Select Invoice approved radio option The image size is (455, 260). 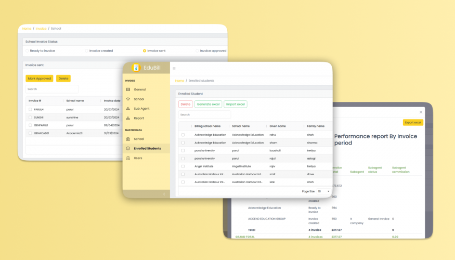point(197,51)
